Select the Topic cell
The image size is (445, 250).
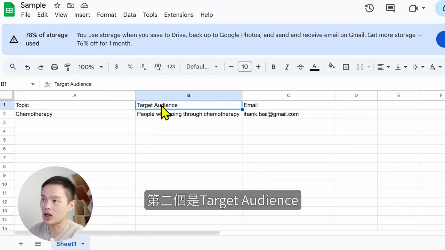[x=75, y=105]
